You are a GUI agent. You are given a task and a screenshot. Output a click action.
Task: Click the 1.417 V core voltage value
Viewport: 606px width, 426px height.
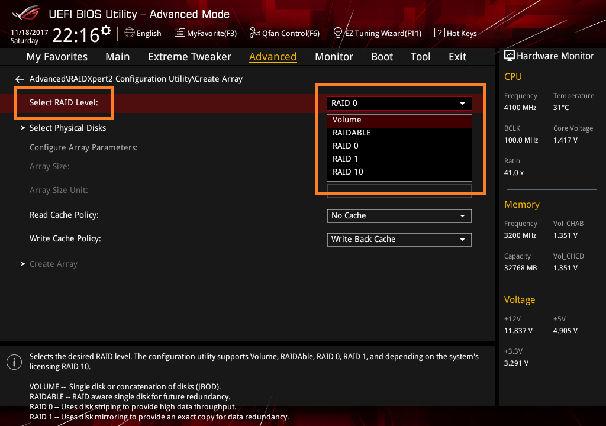(565, 140)
